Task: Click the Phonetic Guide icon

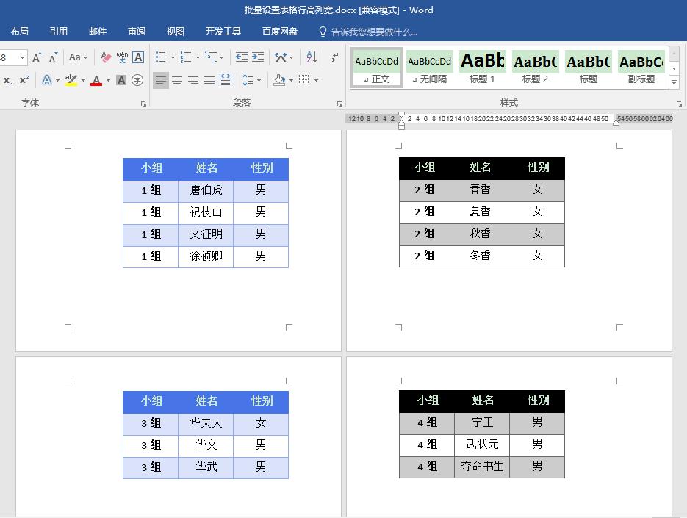Action: coord(123,57)
